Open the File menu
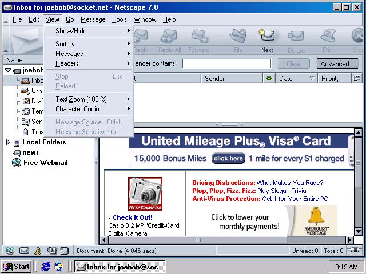Screen dimensions: 366x274 tap(17, 19)
